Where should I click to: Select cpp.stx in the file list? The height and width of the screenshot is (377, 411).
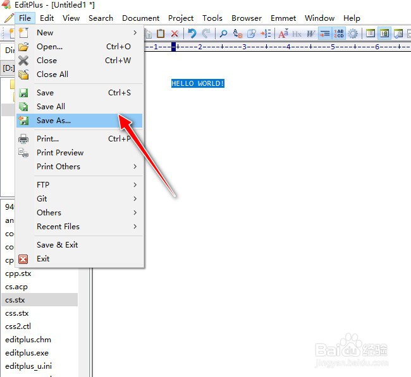tap(18, 273)
